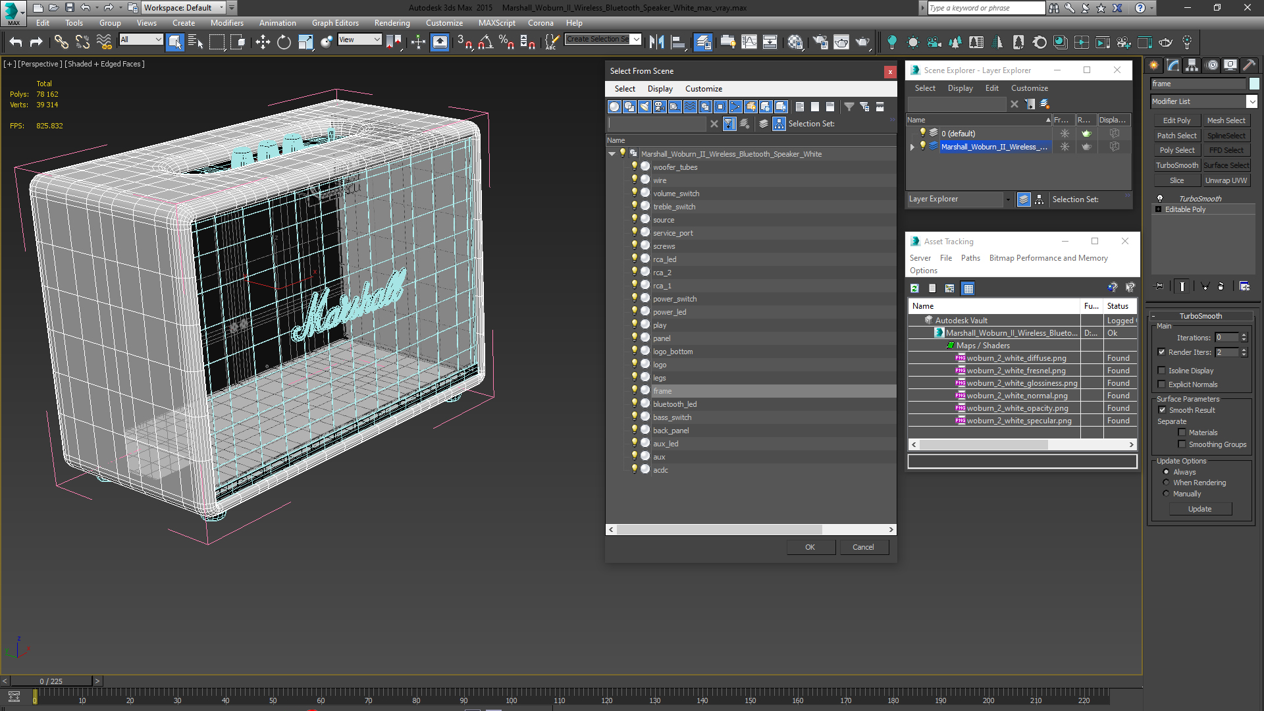
Task: Select Manually update option
Action: coord(1167,494)
